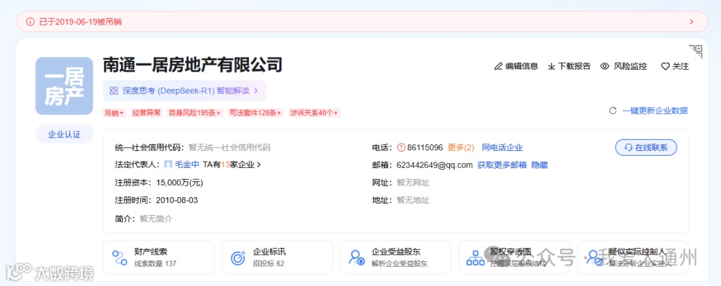Click the info icon in the revocation banner
This screenshot has width=721, height=286.
click(x=30, y=21)
